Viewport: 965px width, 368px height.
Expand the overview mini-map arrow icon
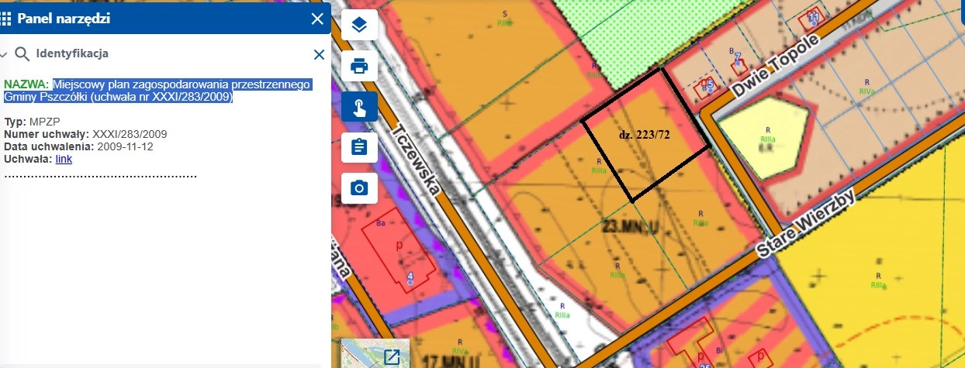pos(392,357)
